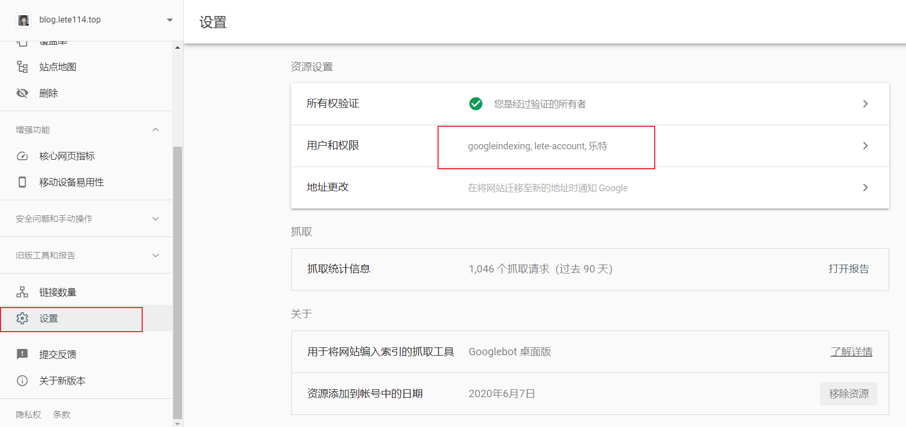Click the settings (设置) gear icon
Viewport: 906px width, 427px height.
(22, 319)
